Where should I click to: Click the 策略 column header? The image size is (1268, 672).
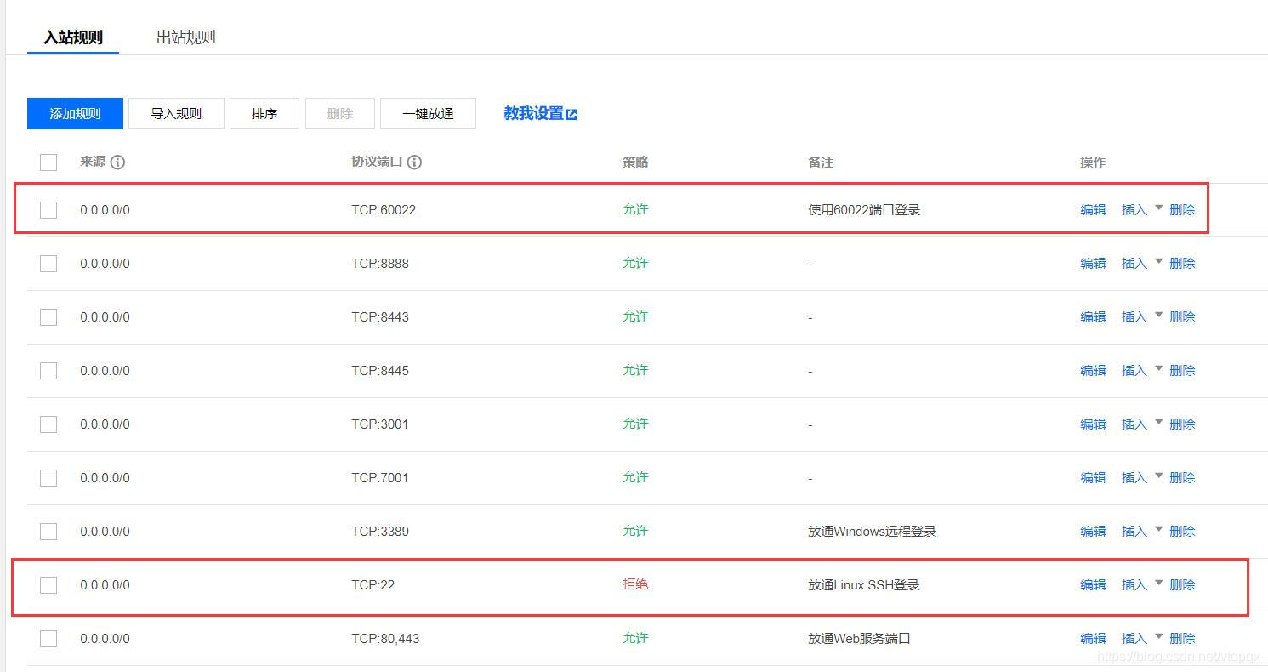[635, 162]
